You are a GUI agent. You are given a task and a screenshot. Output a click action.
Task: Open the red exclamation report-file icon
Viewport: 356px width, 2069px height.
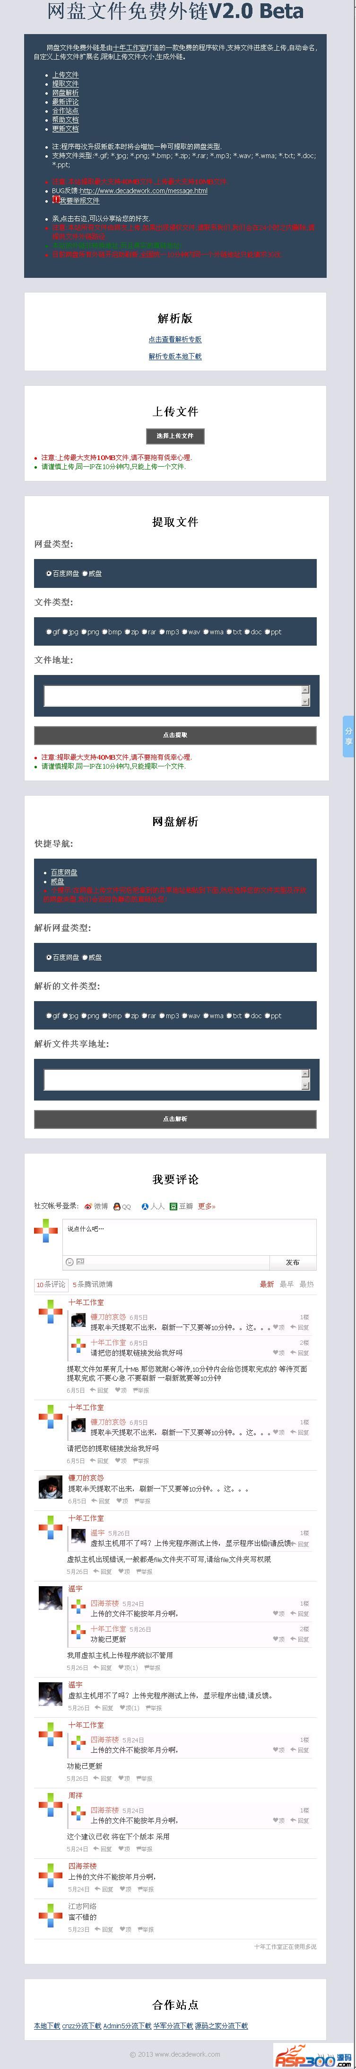click(x=56, y=199)
